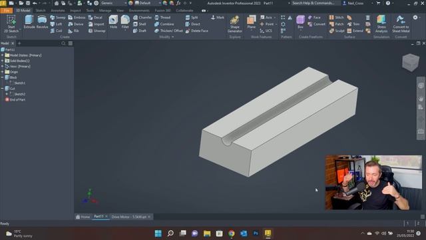Choose the Coil command
The height and width of the screenshot is (240, 426).
pyautogui.click(x=56, y=31)
